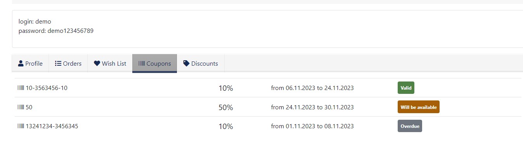
Task: Click the tag icon on Discounts tab
Action: click(187, 63)
